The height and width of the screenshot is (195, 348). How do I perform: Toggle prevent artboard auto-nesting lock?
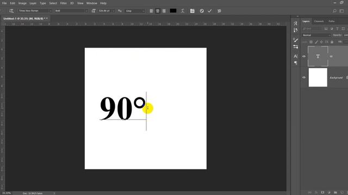[x=326, y=42]
